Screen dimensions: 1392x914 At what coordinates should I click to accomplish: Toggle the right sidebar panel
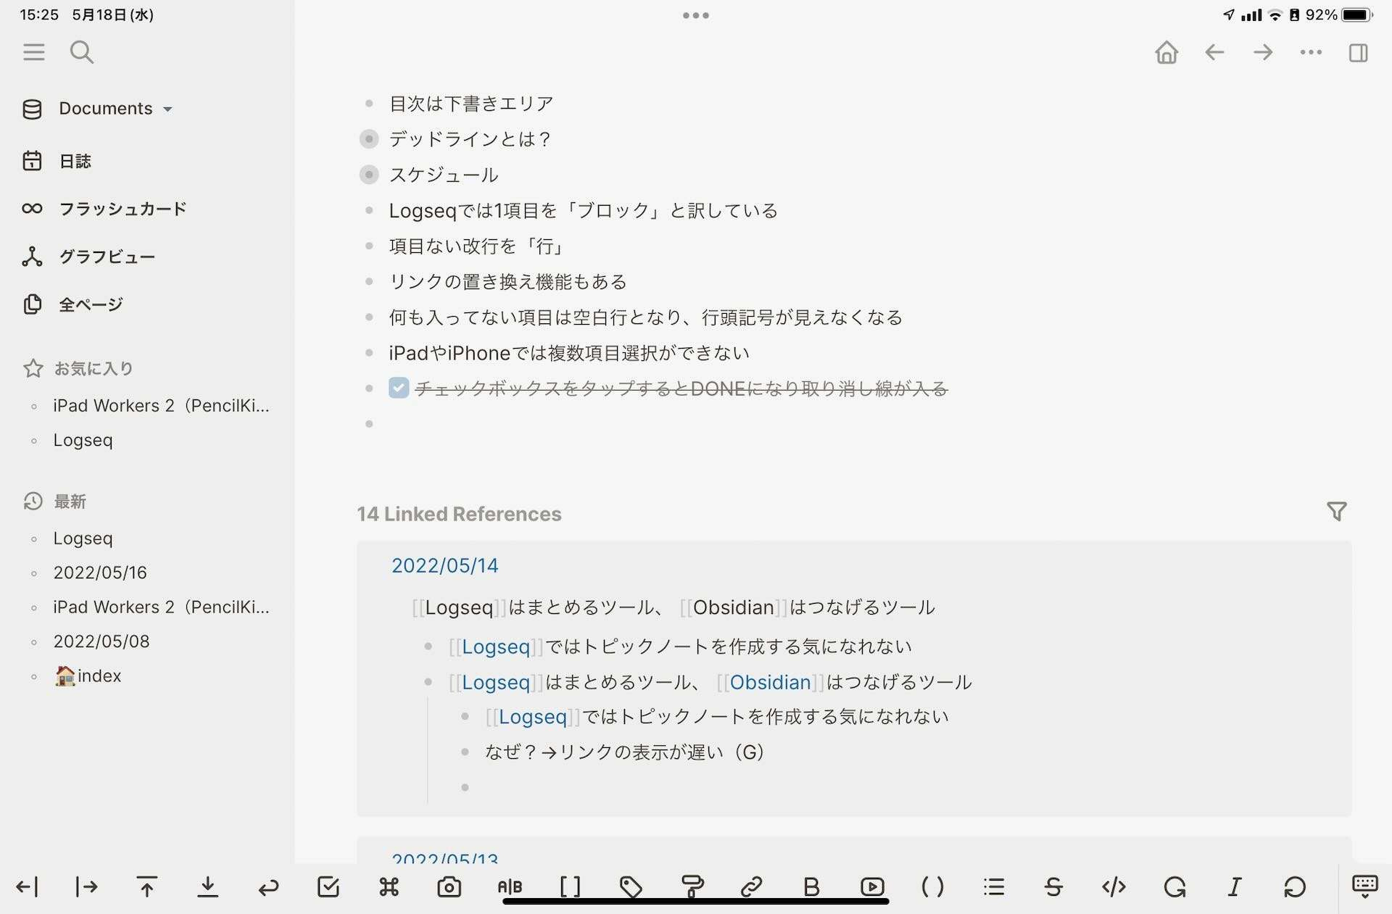coord(1359,52)
